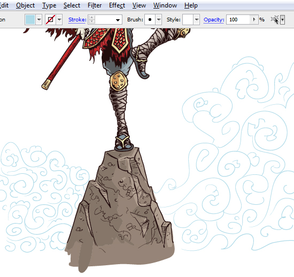Decrease stroke weight with down arrow
Screen dimensions: 294x277
tap(92, 21)
